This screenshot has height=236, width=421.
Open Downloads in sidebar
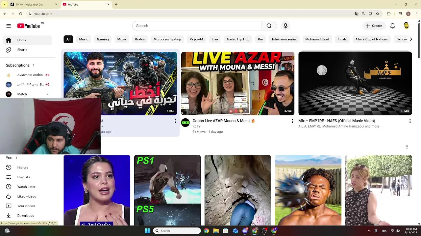click(28, 216)
